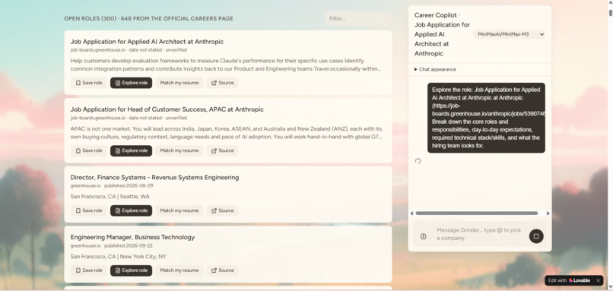Click the 'Explore the role' chat message bubble

pyautogui.click(x=486, y=118)
